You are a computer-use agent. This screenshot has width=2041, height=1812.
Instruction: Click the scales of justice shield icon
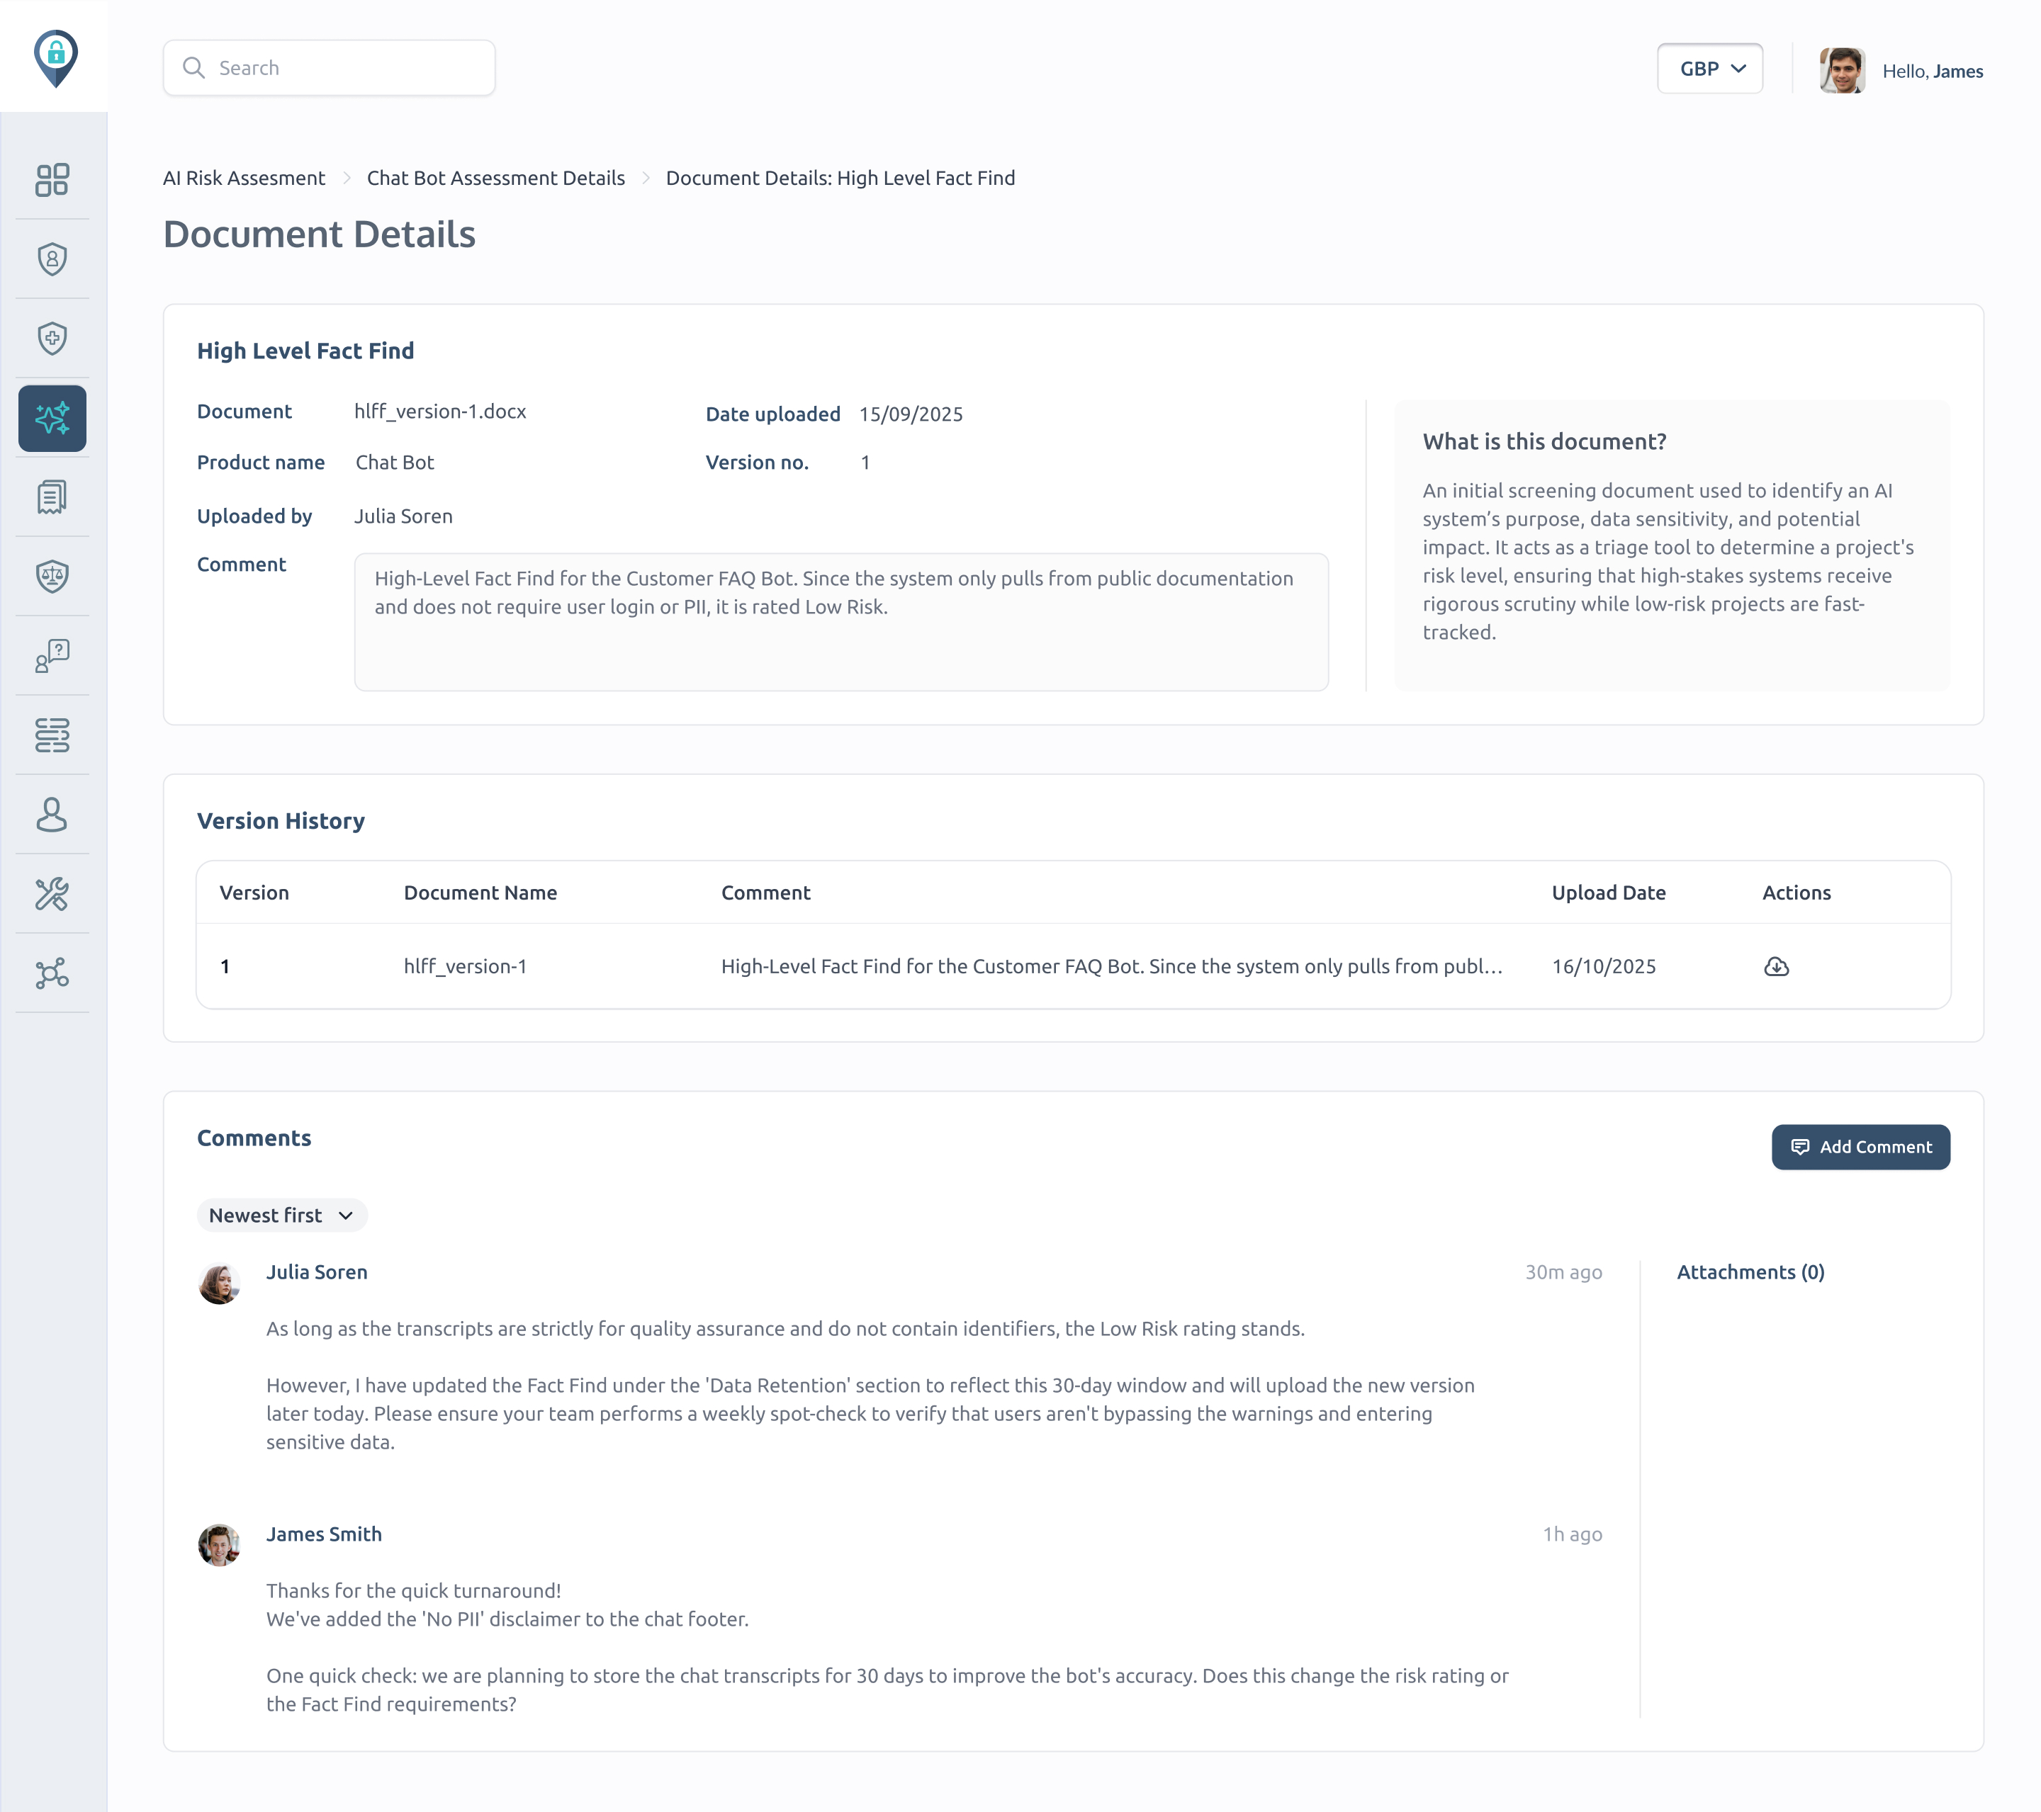click(x=52, y=576)
